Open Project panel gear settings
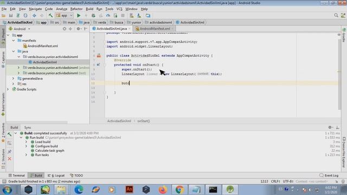 coord(78,29)
